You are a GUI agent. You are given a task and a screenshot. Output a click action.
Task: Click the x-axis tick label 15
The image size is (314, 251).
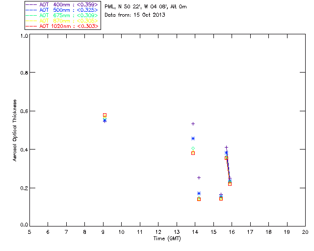(213, 232)
